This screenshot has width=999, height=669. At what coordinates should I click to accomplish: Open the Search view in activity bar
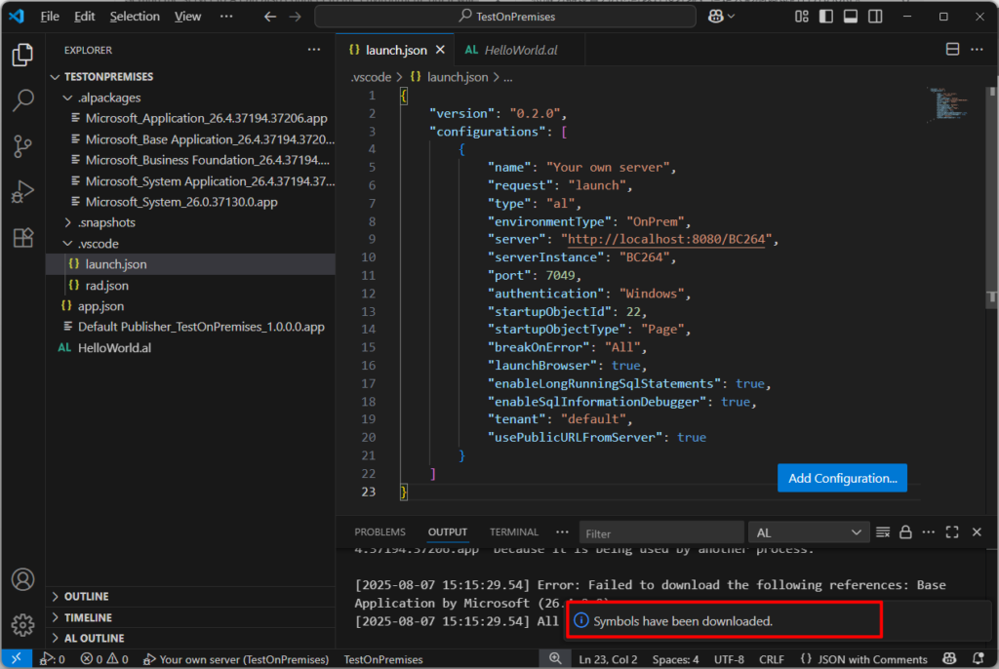(22, 100)
